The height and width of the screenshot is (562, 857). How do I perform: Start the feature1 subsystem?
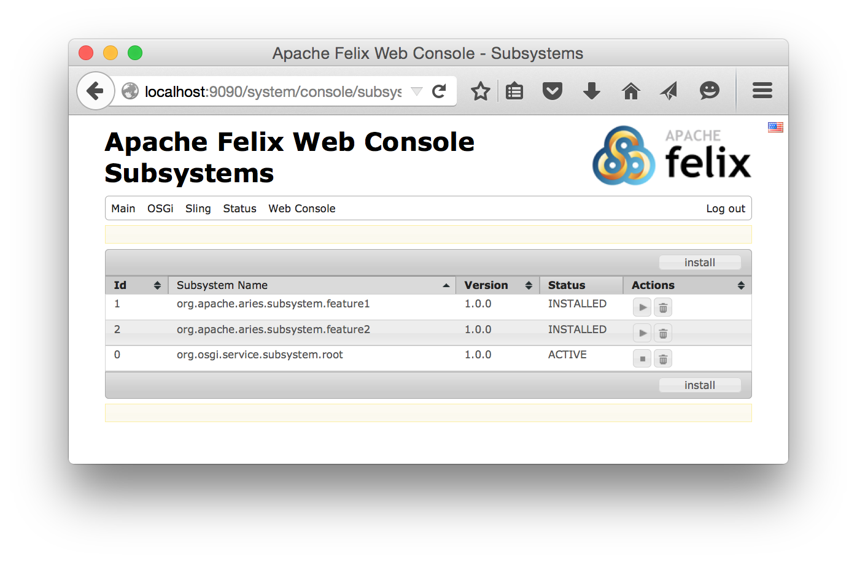coord(642,307)
